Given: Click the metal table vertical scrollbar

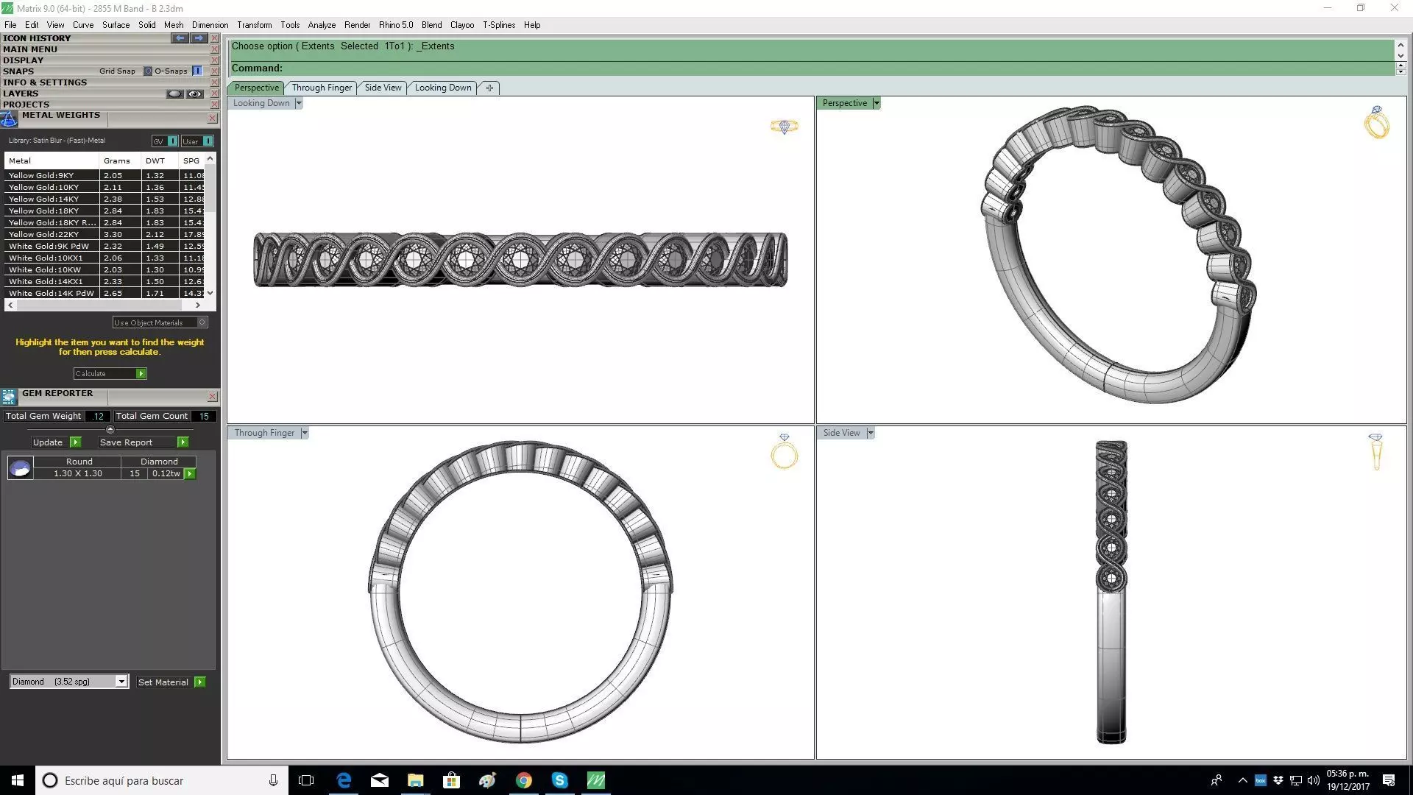Looking at the screenshot, I should click(x=210, y=225).
